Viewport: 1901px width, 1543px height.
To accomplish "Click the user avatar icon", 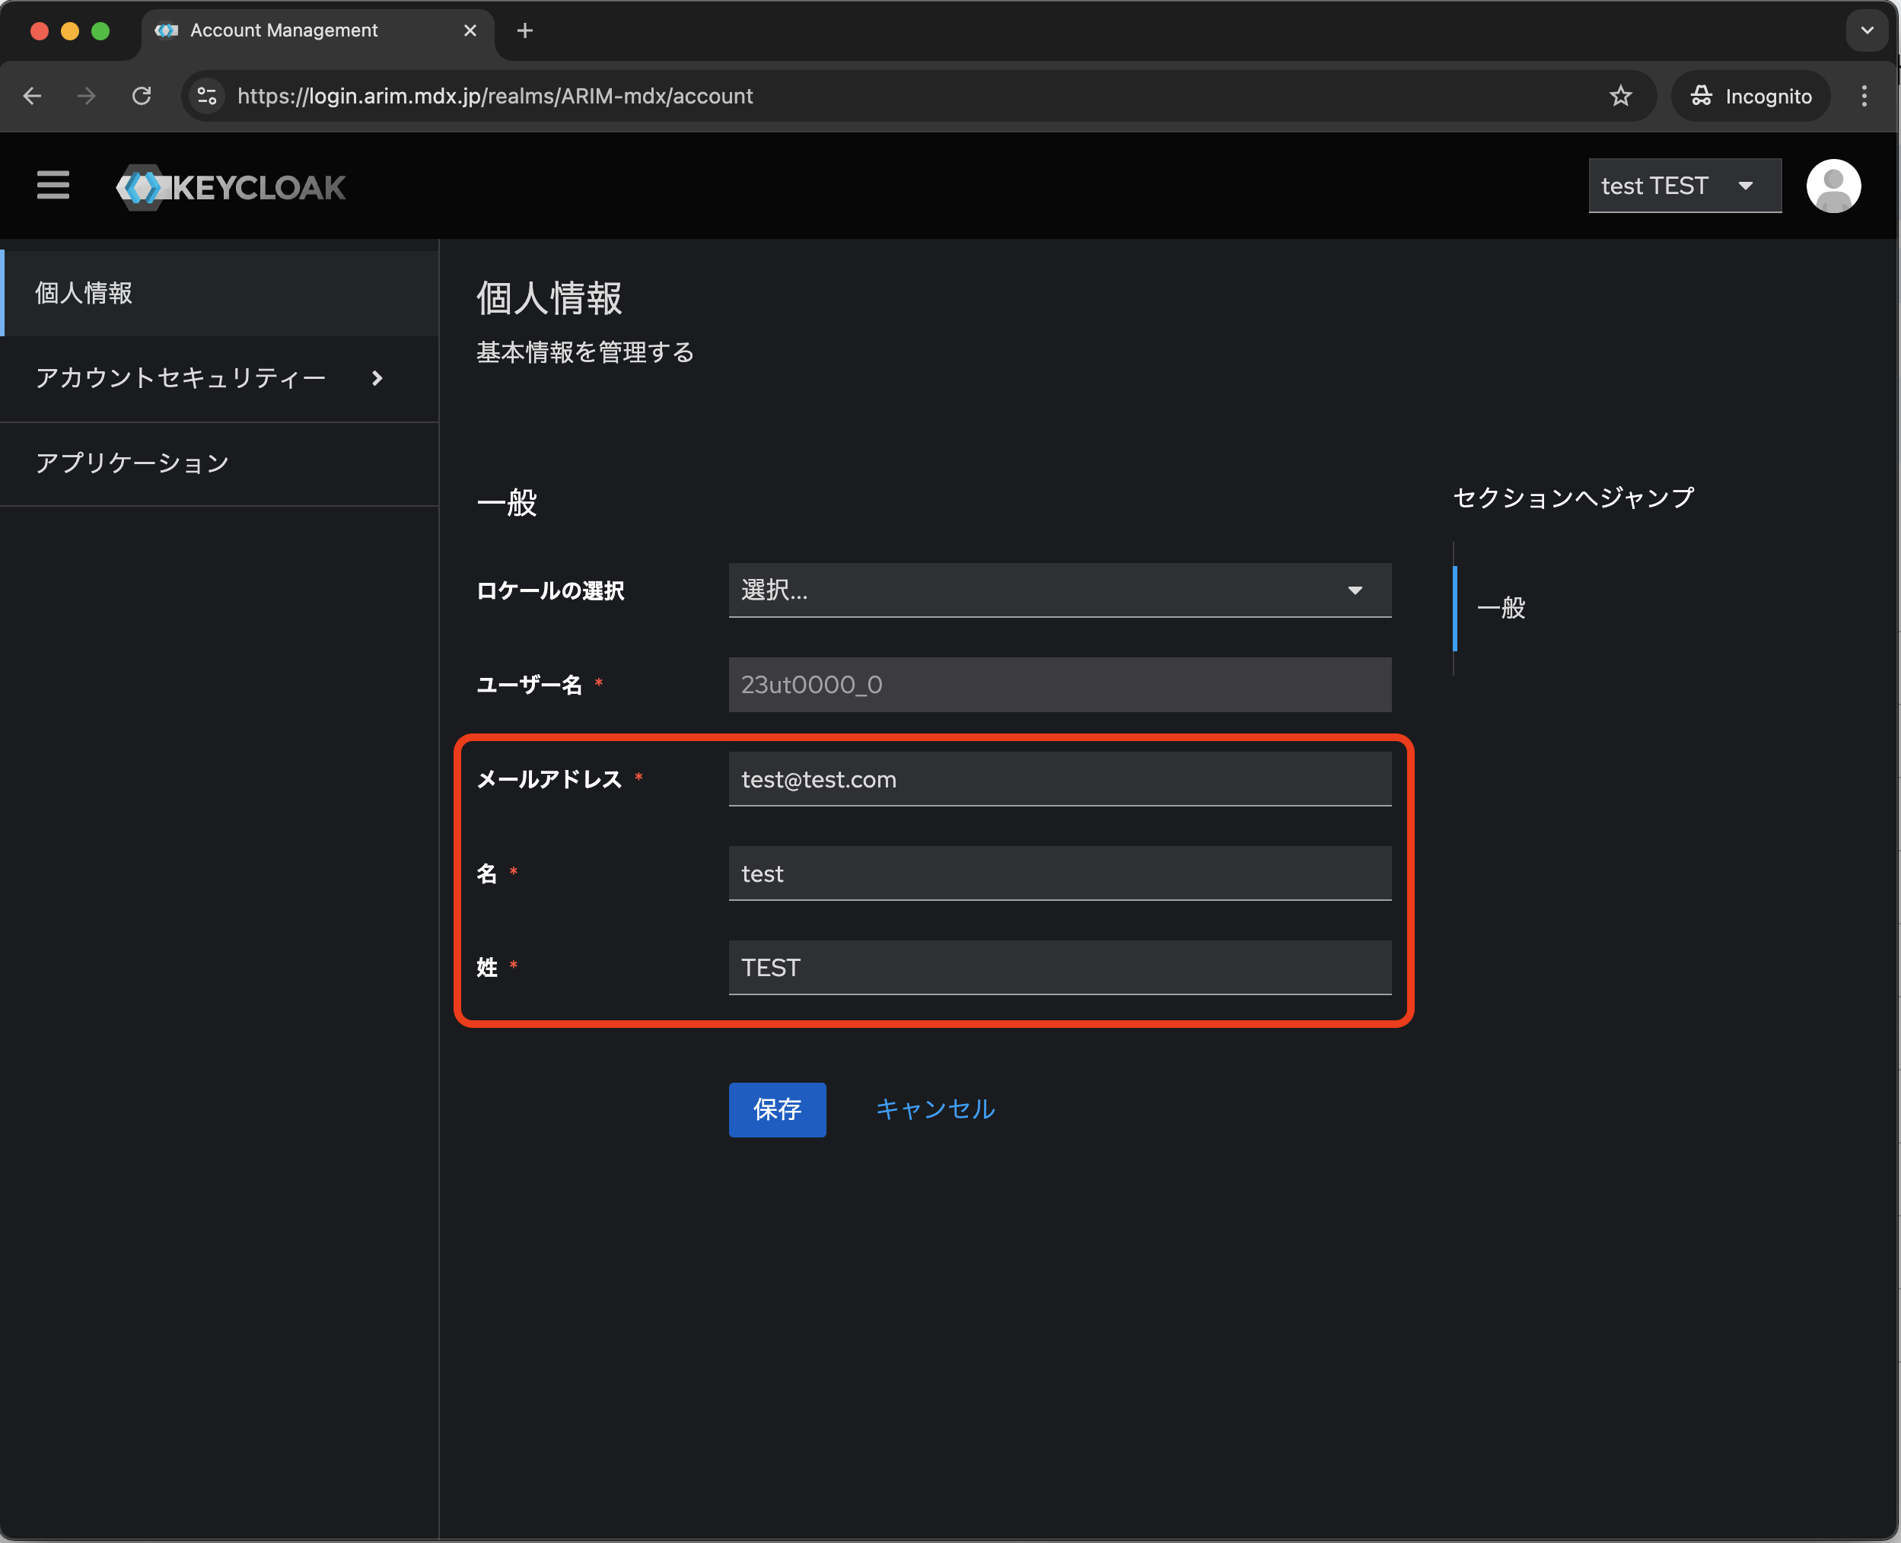I will (x=1833, y=186).
